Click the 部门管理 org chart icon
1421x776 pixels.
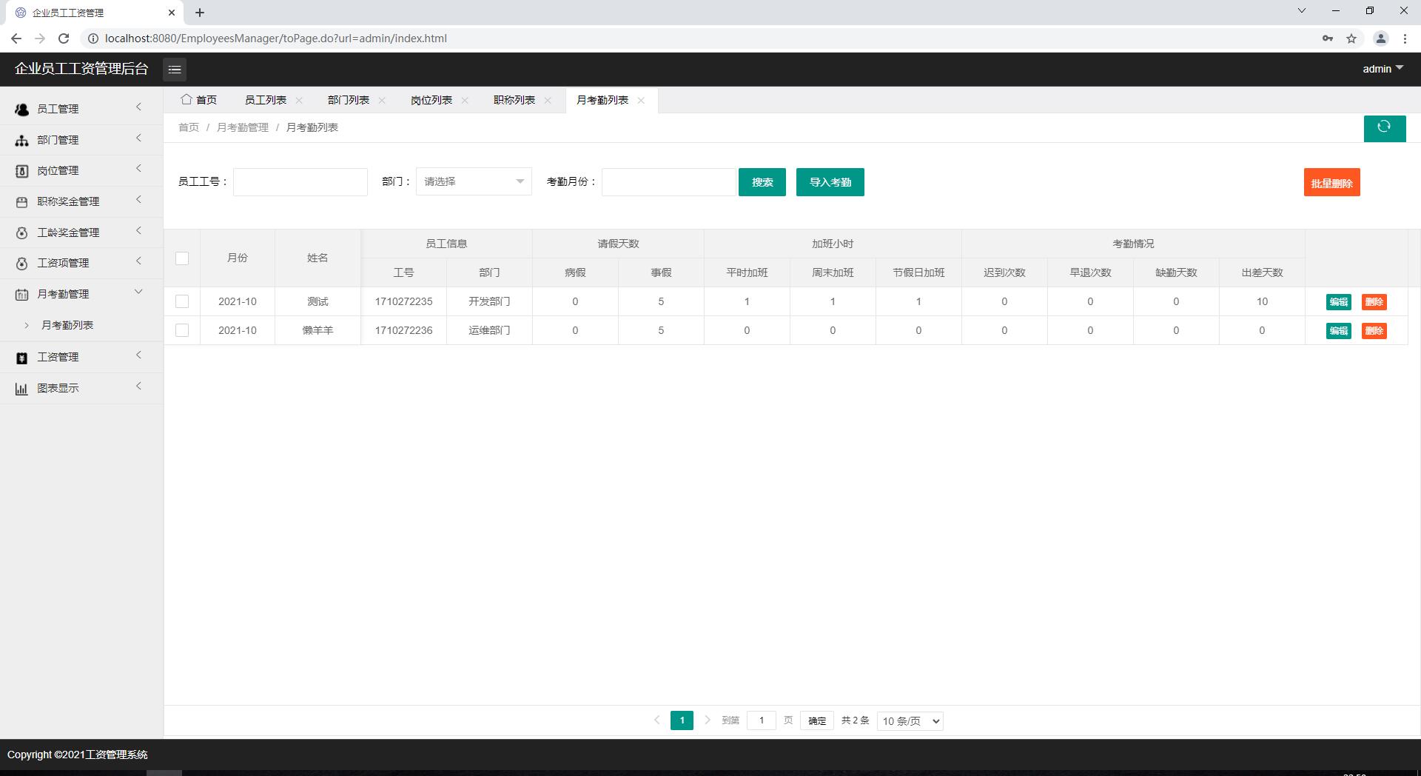(x=21, y=141)
